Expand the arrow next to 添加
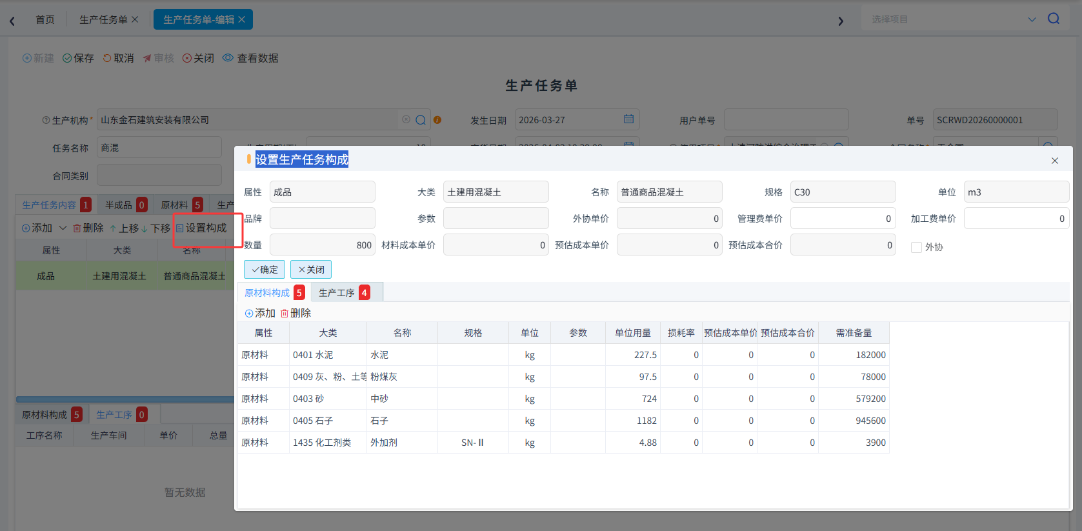This screenshot has width=1082, height=531. [x=63, y=228]
